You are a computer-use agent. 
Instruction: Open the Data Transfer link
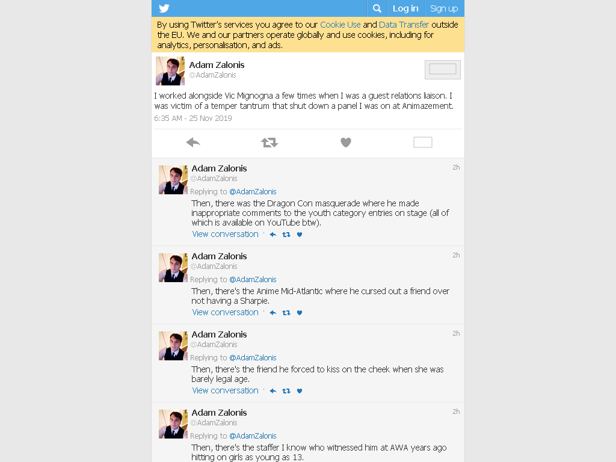click(404, 24)
